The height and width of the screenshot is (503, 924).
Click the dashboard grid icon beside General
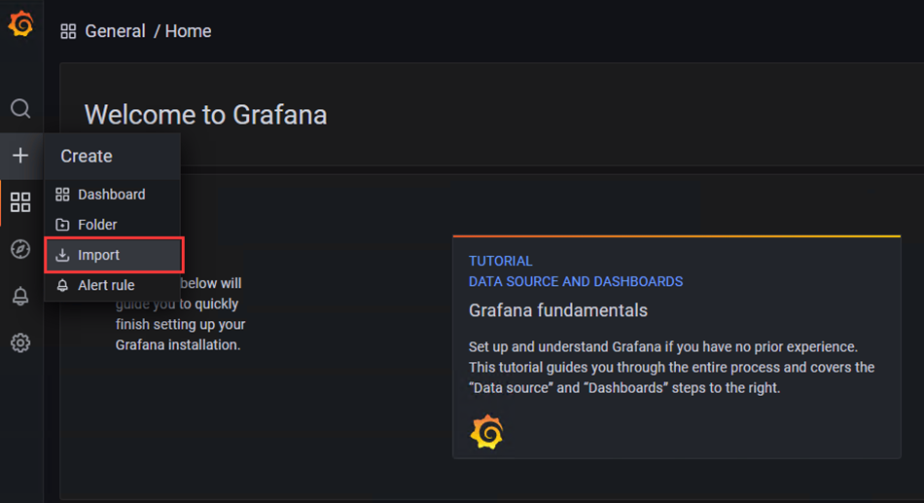point(68,31)
